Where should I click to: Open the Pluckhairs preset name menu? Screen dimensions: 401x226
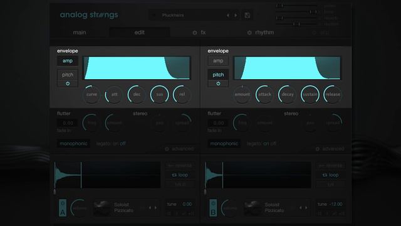(x=173, y=15)
